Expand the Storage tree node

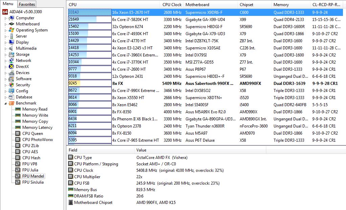pos(5,55)
